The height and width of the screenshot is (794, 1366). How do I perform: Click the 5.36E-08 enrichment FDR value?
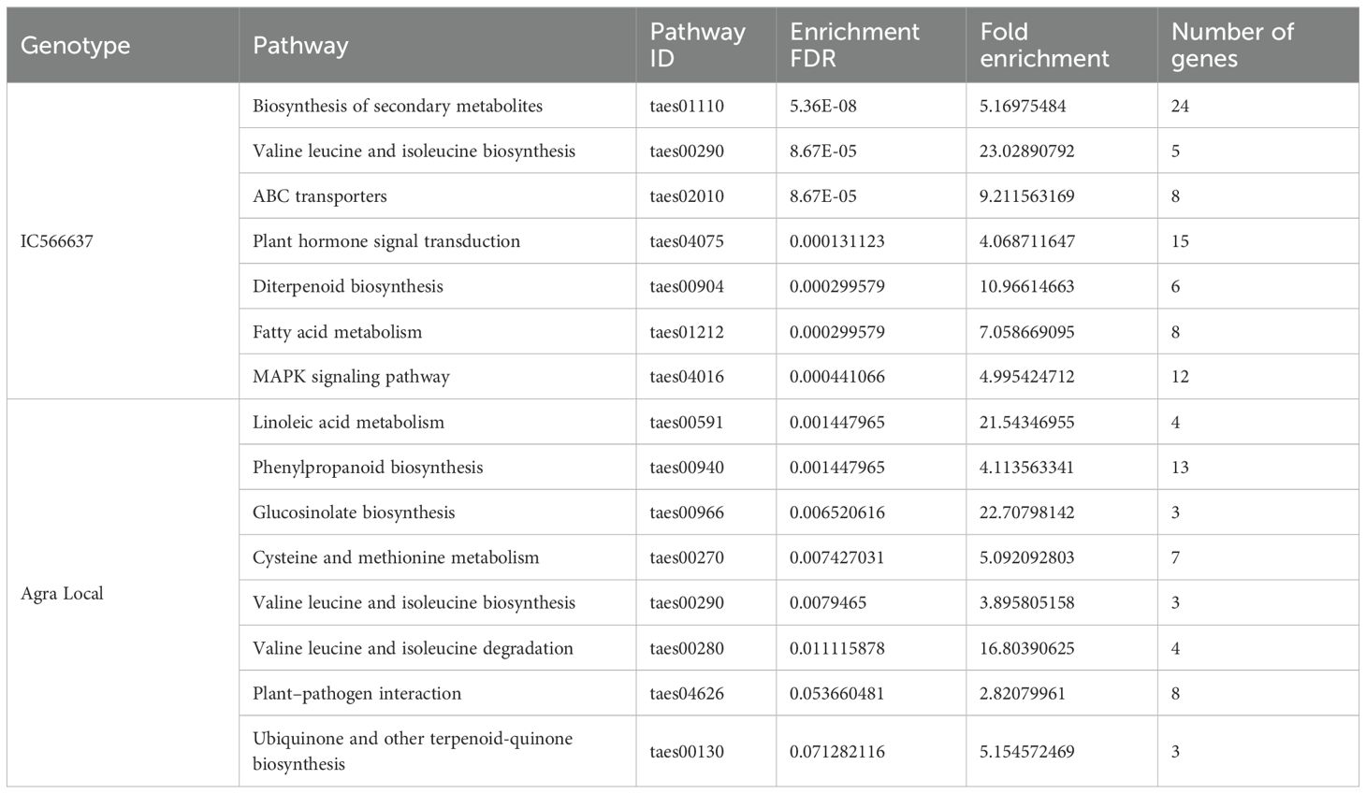click(x=823, y=106)
